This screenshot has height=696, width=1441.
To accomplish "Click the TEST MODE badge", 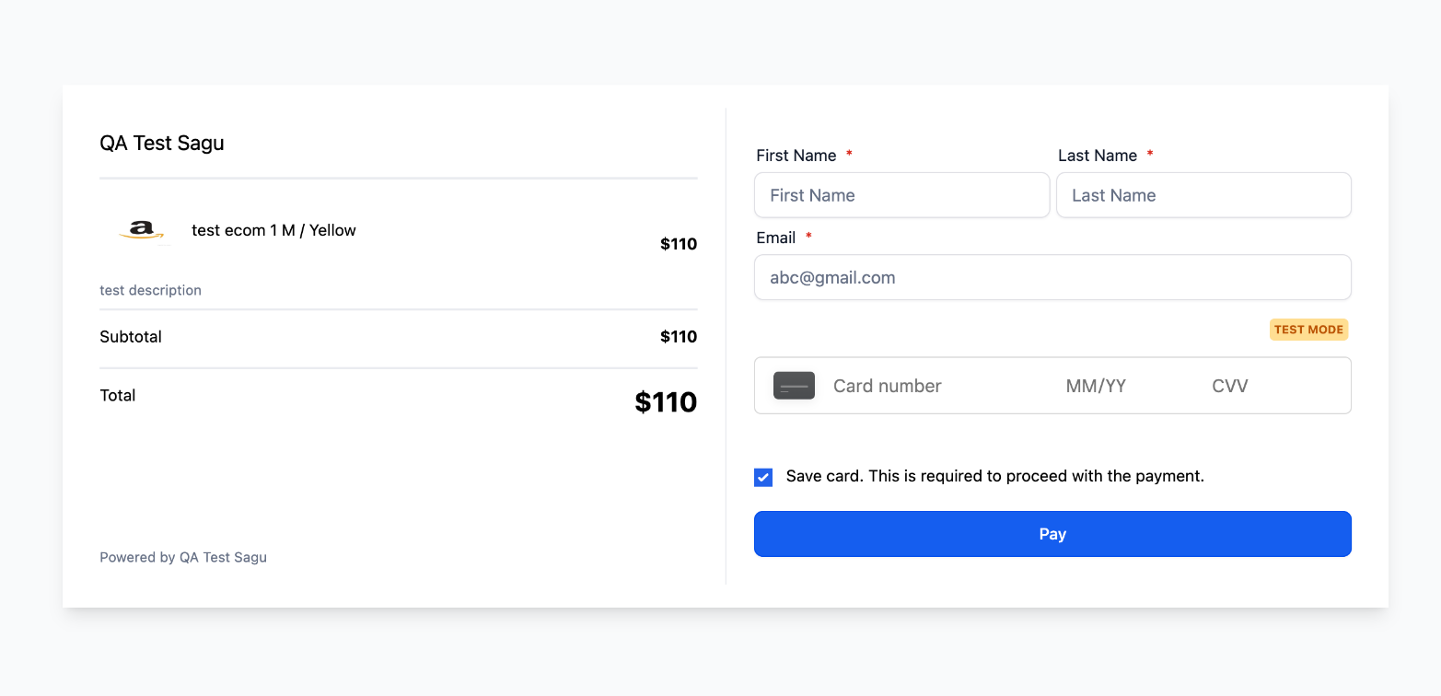I will pyautogui.click(x=1308, y=330).
